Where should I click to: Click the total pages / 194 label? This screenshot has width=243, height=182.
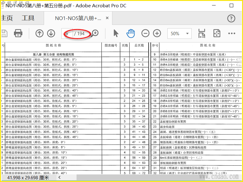point(79,33)
